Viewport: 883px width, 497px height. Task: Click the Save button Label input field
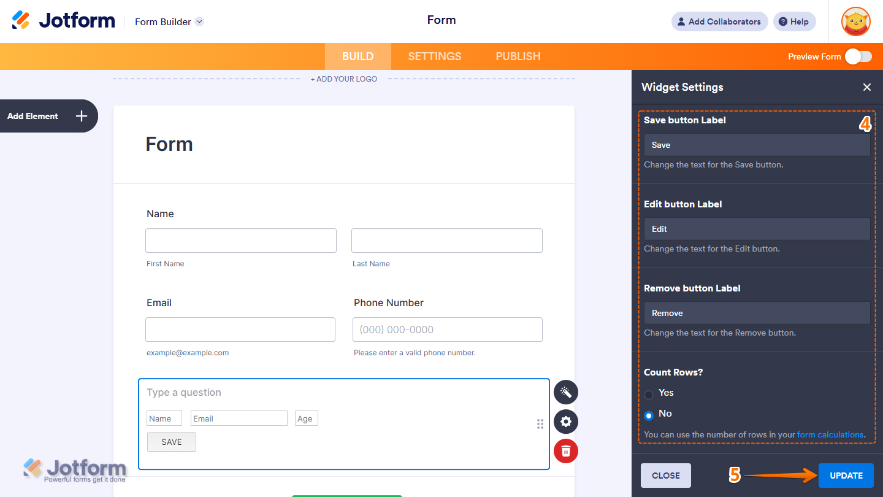[757, 145]
